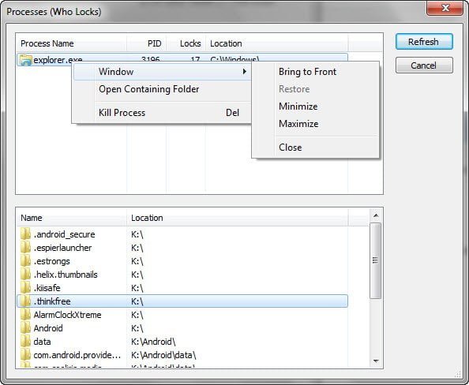Click the Android folder icon
Screen dimensions: 469x385
click(x=26, y=328)
